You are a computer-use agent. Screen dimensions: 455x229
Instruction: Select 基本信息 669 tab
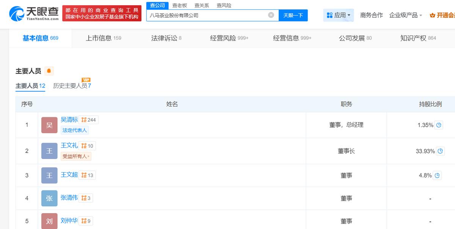click(41, 38)
